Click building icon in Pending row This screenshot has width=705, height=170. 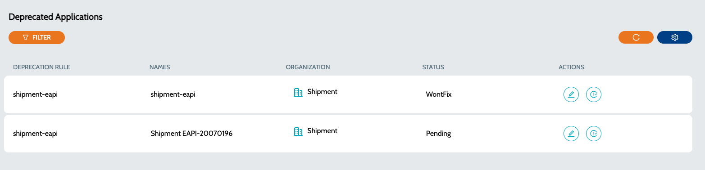tap(298, 131)
